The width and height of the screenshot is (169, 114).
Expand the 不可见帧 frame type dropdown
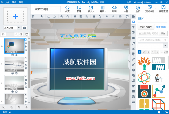(x=19, y=28)
